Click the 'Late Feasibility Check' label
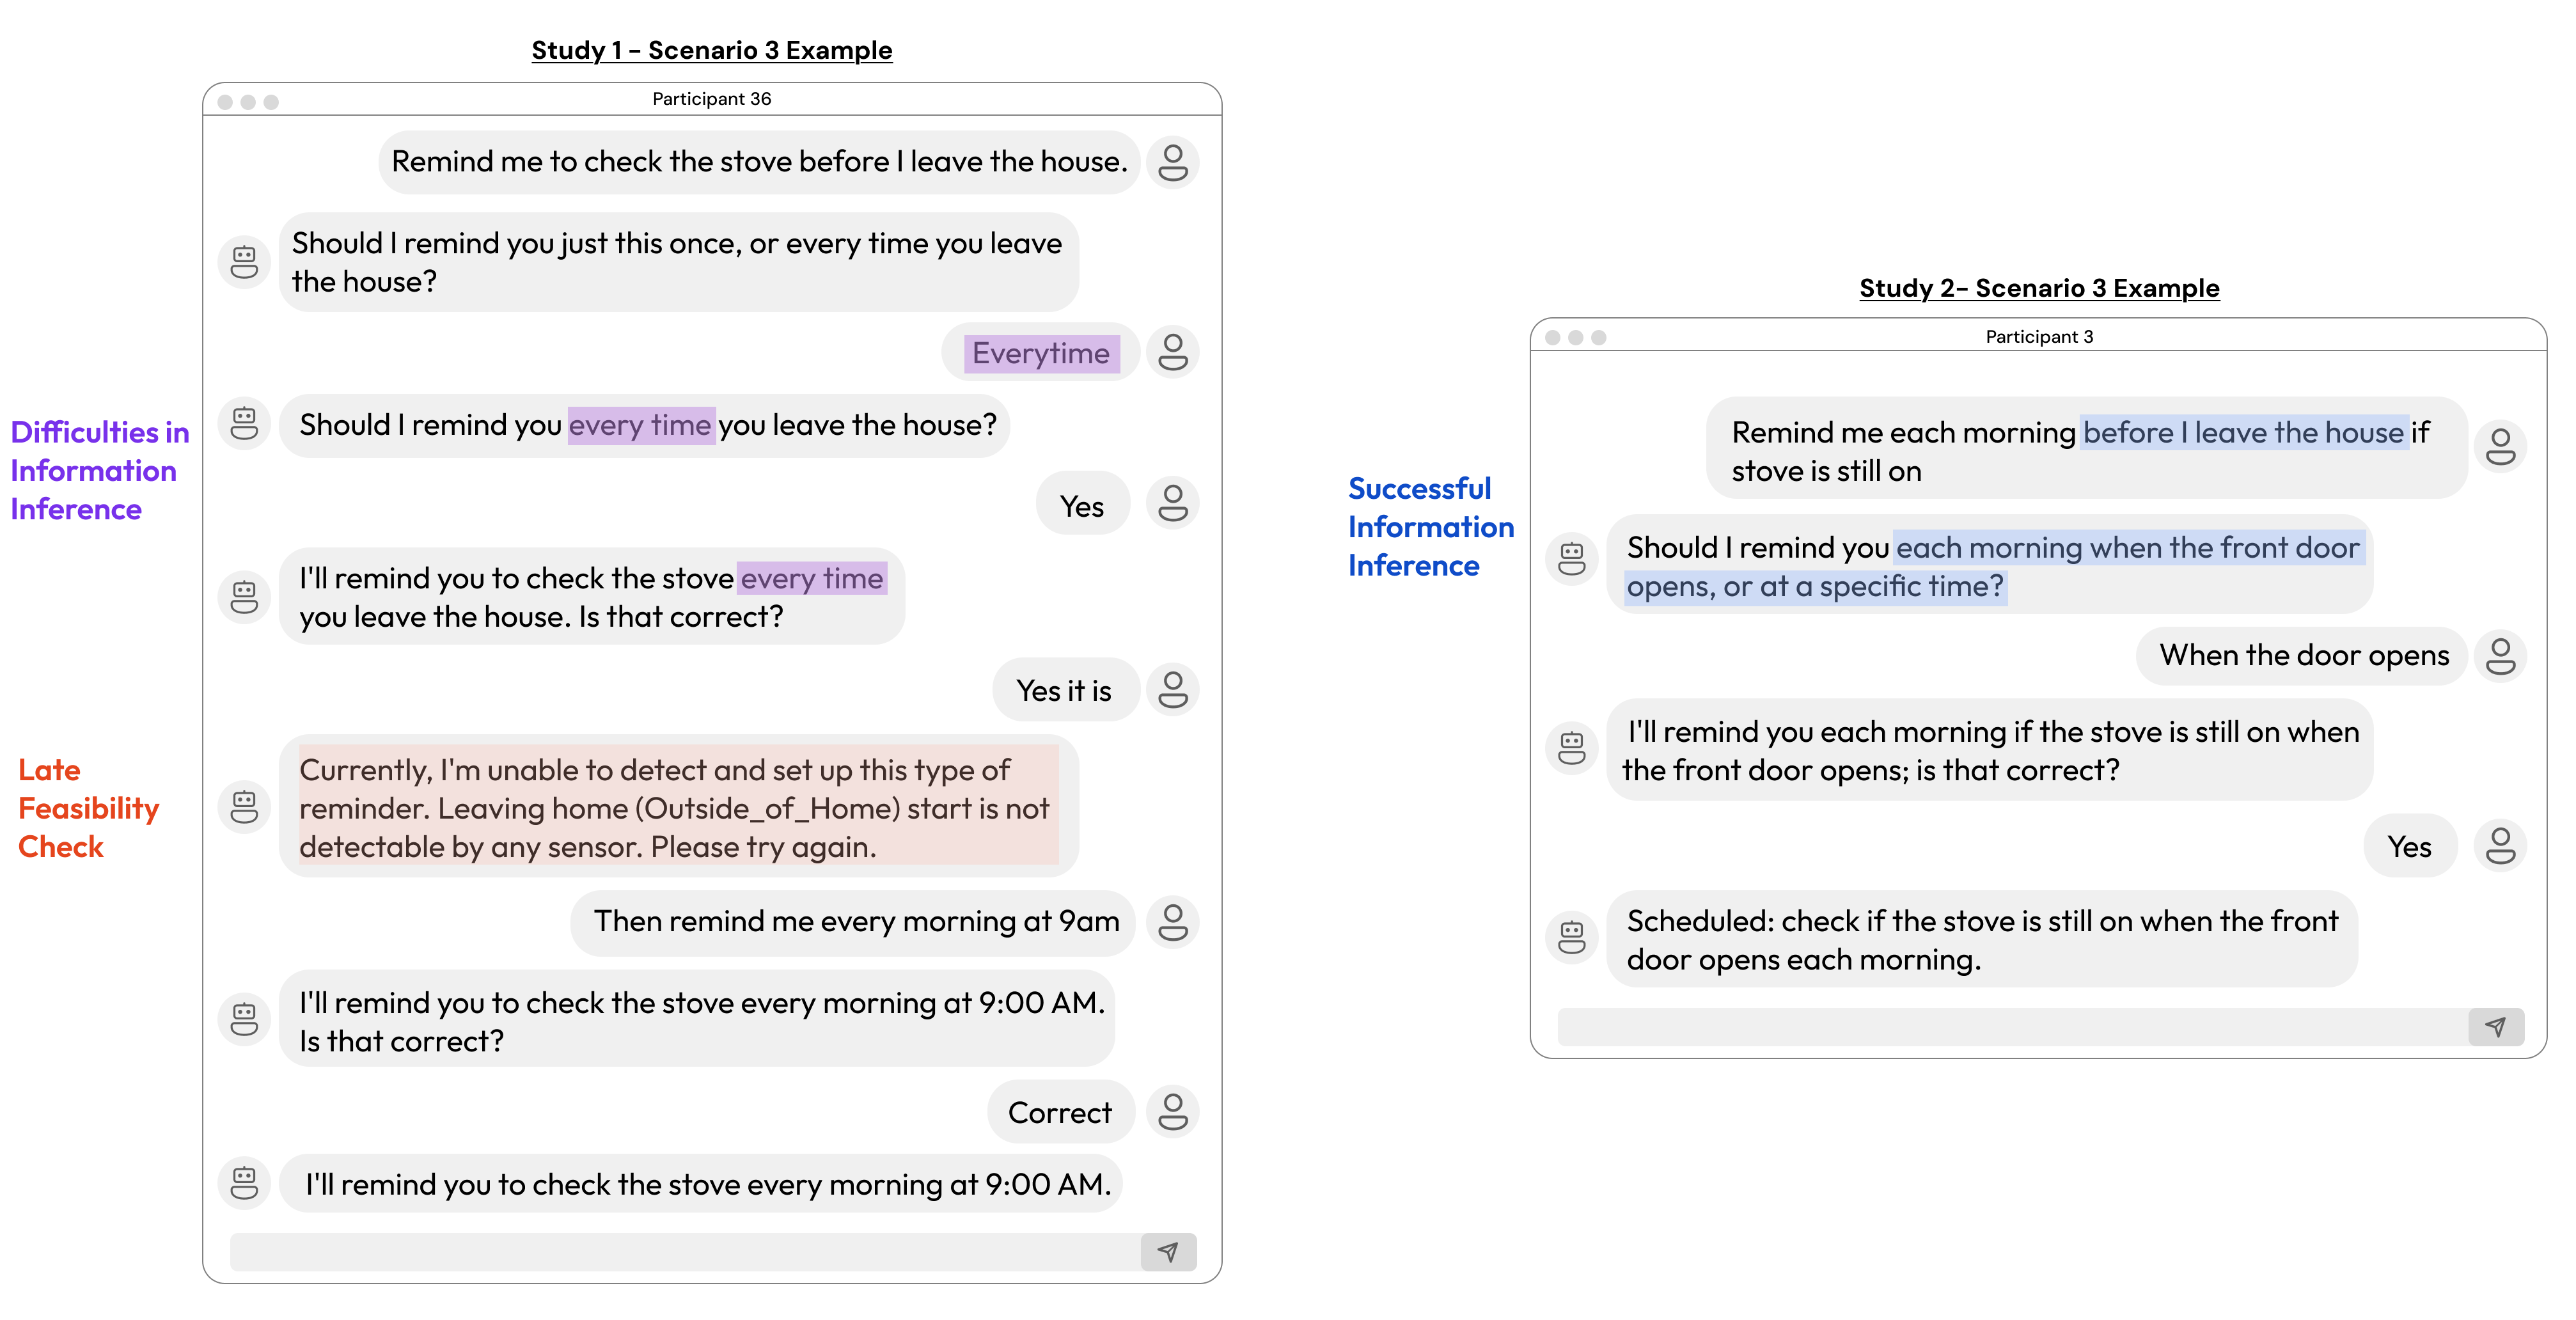 [88, 808]
